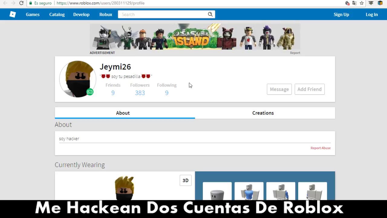
Task: Click the Currently Wearing avatar figure
Action: point(125,188)
